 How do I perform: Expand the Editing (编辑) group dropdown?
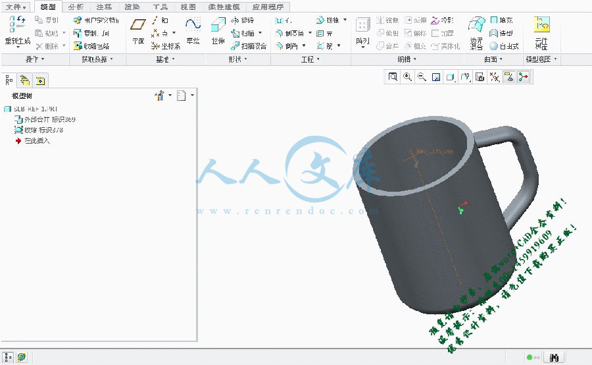407,59
